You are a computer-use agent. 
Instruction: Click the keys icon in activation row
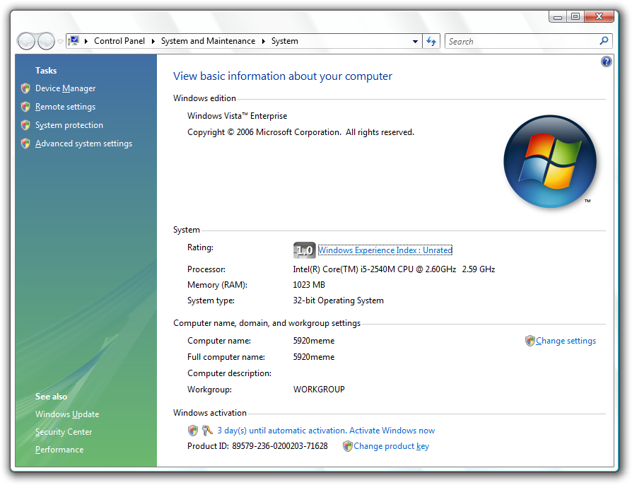(207, 431)
